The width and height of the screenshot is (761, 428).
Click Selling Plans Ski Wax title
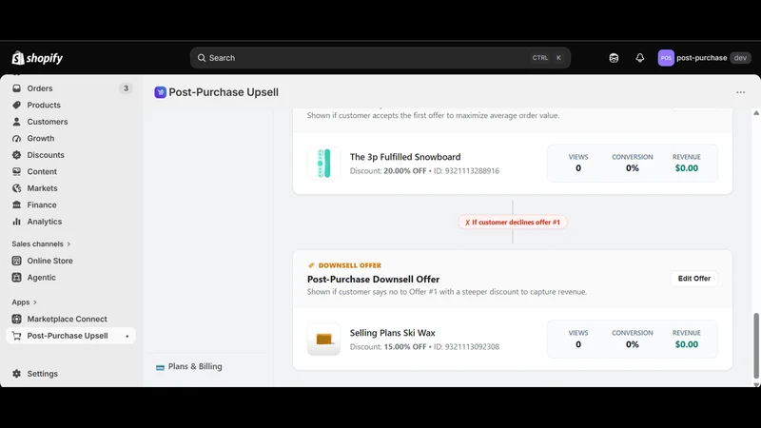[393, 333]
